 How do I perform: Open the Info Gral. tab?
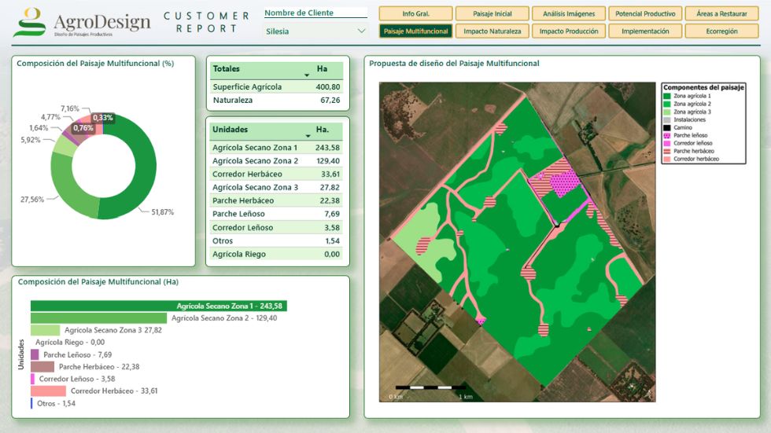(x=416, y=13)
